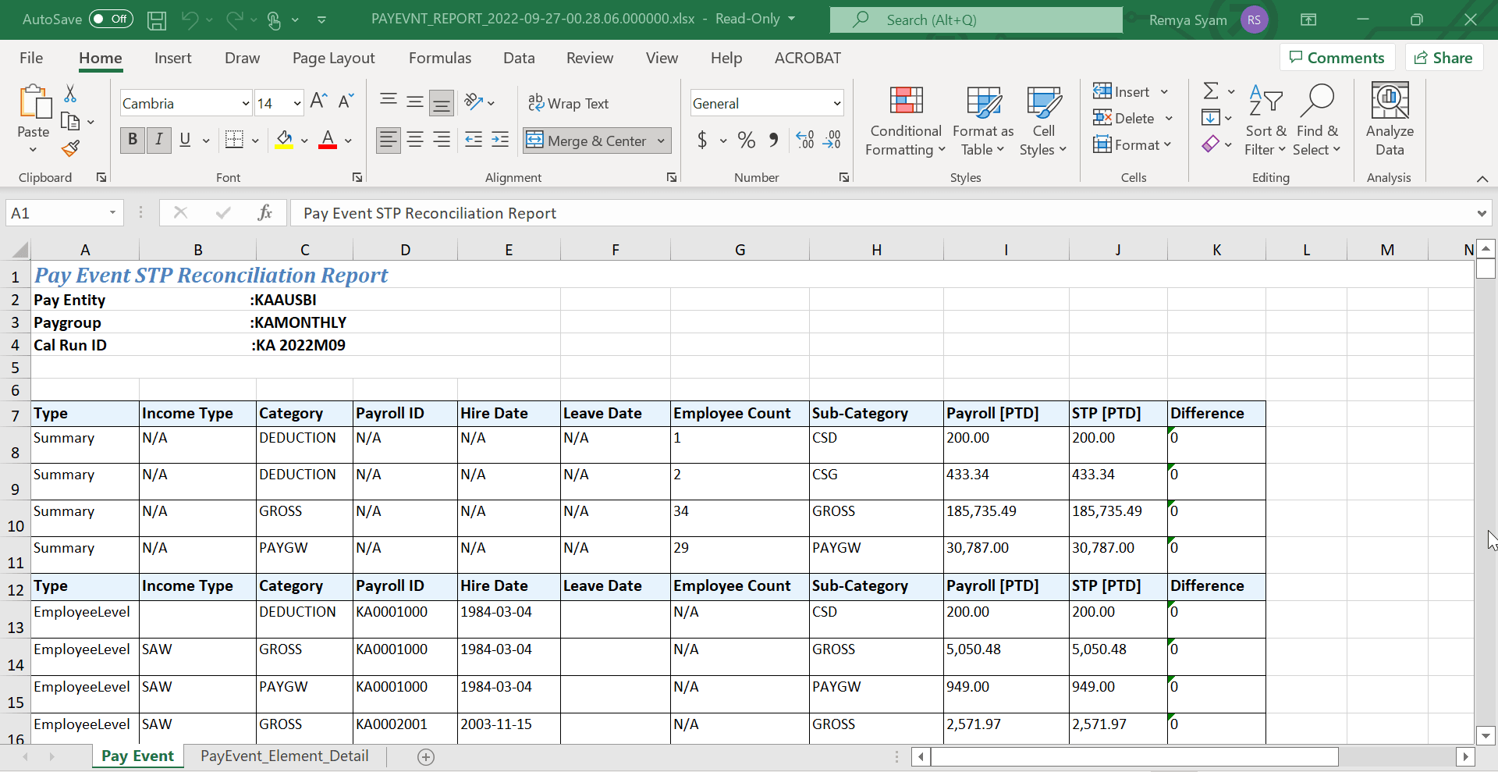The width and height of the screenshot is (1498, 772).
Task: Launch Analyze Data
Action: (x=1389, y=119)
